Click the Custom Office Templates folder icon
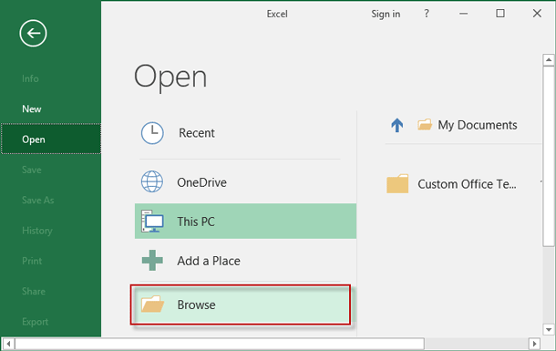 coord(397,183)
